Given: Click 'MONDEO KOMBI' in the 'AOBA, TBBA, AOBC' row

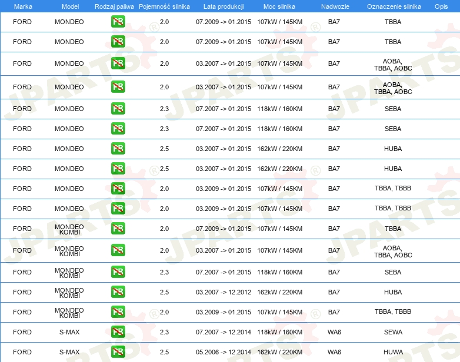Looking at the screenshot, I should 69,251.
